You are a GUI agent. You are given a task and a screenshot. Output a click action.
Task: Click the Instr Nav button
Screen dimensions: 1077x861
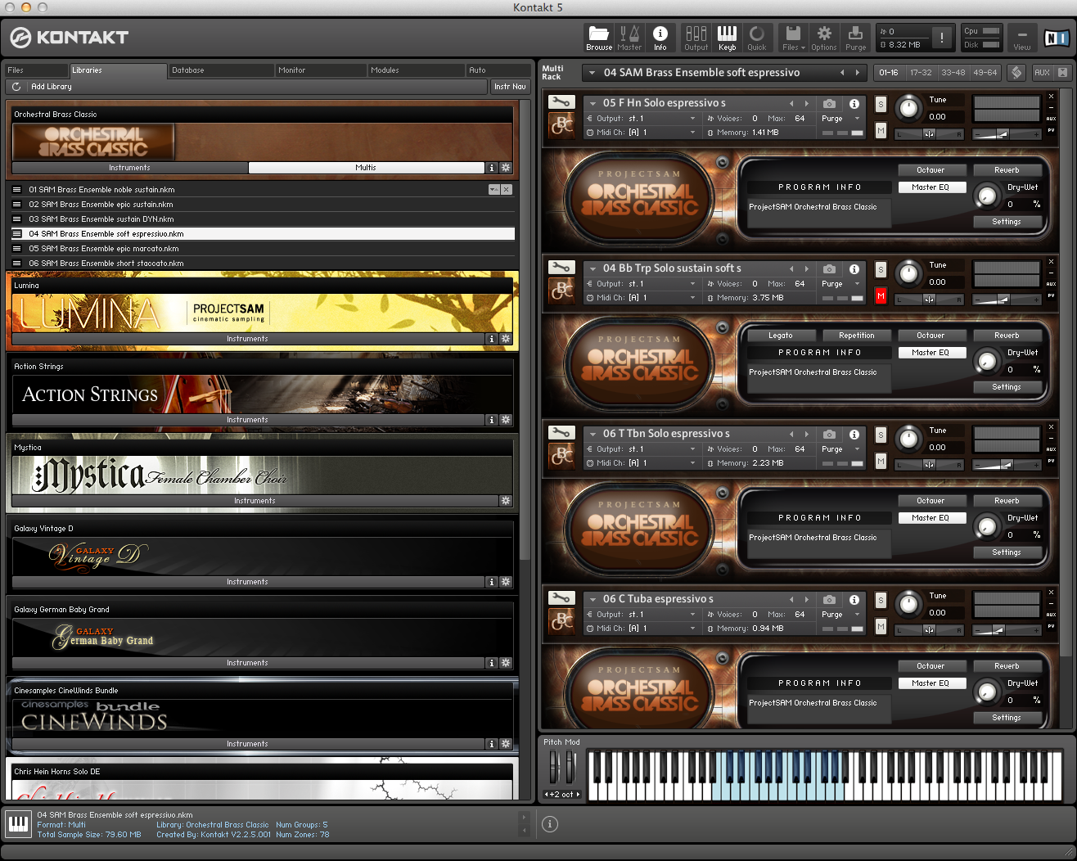(510, 86)
